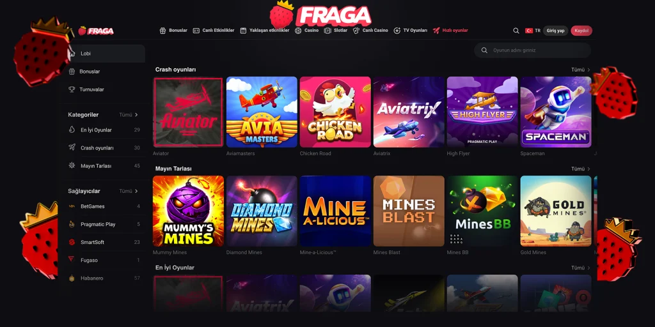Focus the Oyunun adını giriniz search field
The width and height of the screenshot is (655, 327).
pyautogui.click(x=533, y=50)
